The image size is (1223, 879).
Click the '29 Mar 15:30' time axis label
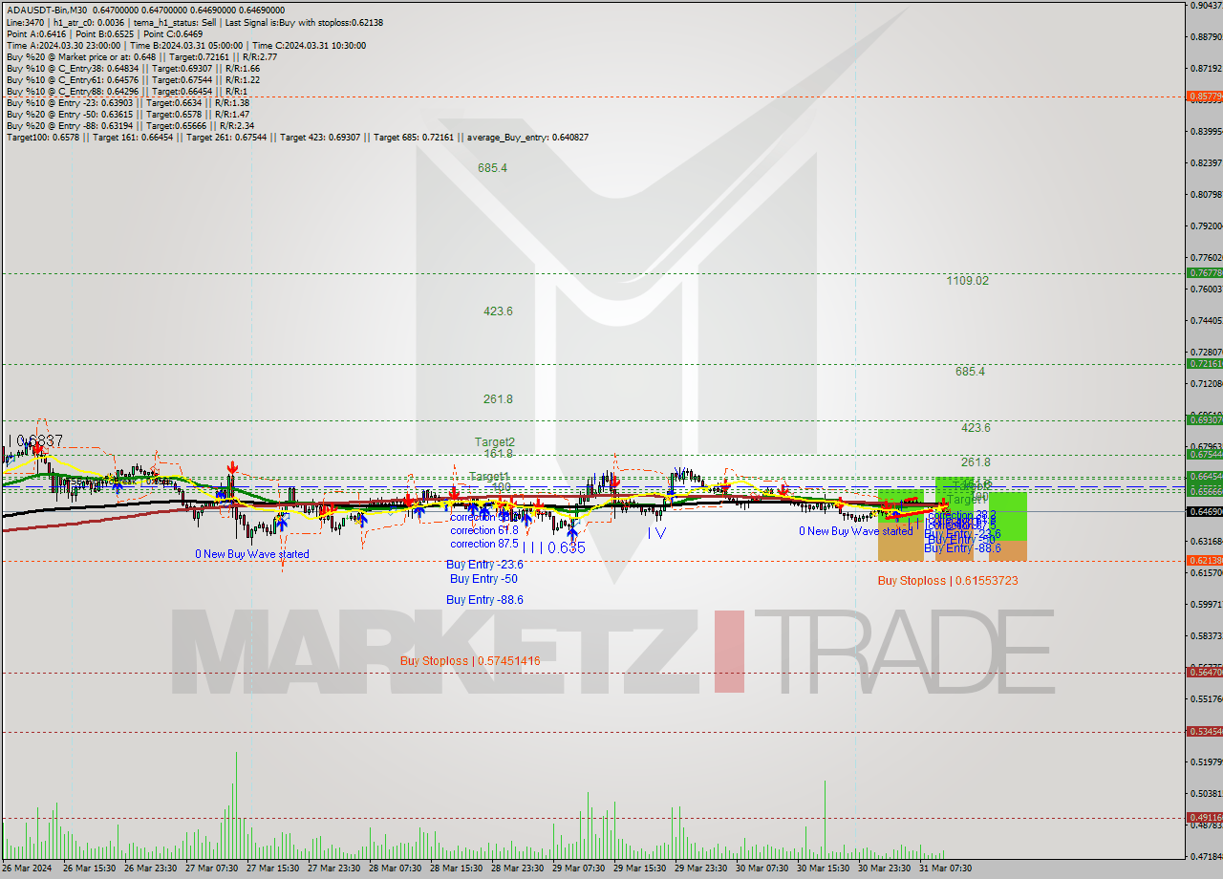639,868
